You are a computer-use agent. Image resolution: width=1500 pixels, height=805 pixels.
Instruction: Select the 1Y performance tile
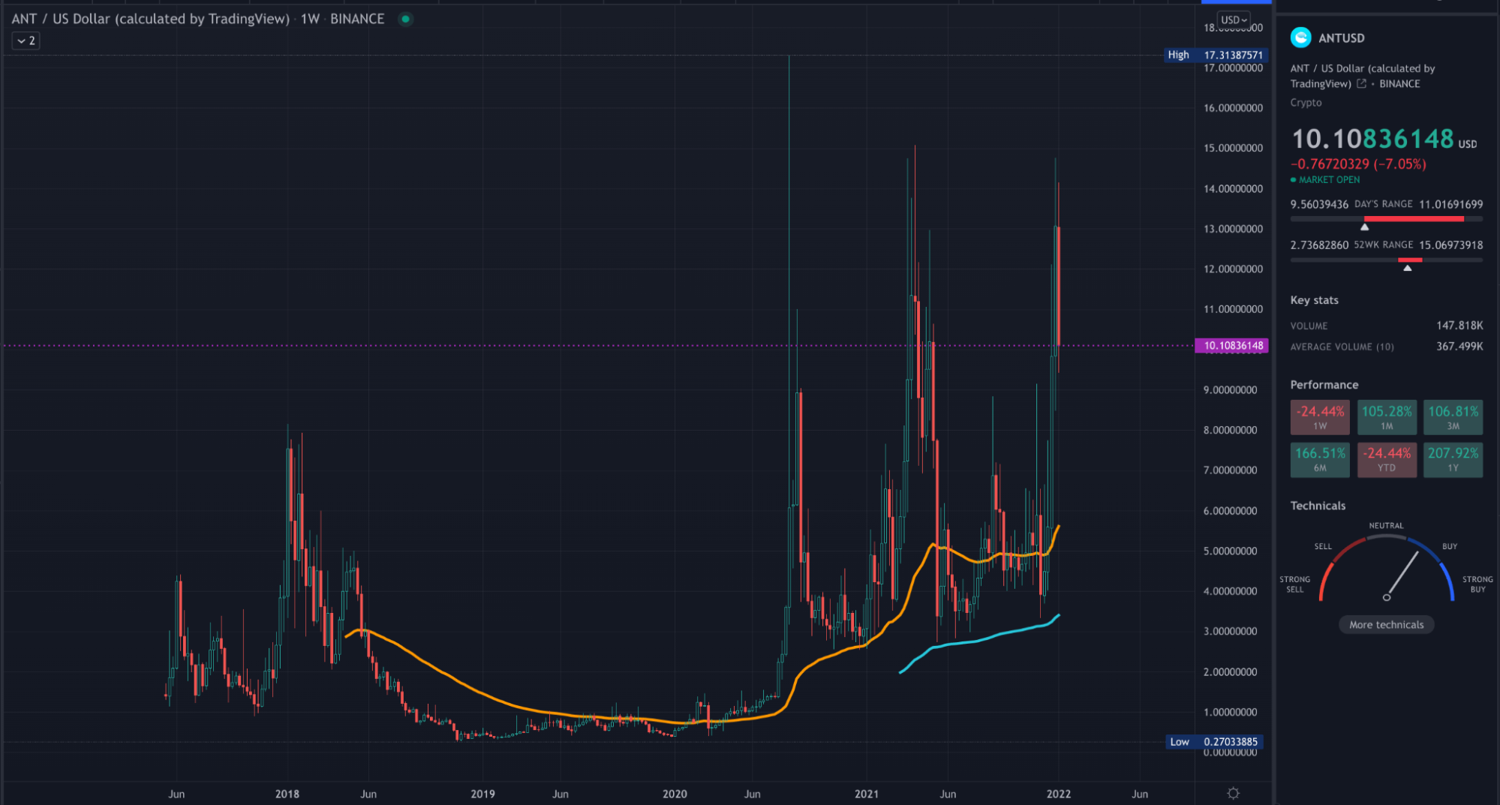tap(1453, 459)
